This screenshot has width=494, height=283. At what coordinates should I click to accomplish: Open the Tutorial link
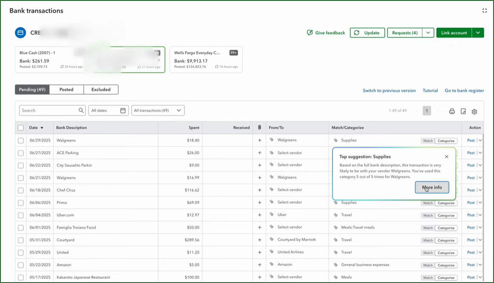430,91
